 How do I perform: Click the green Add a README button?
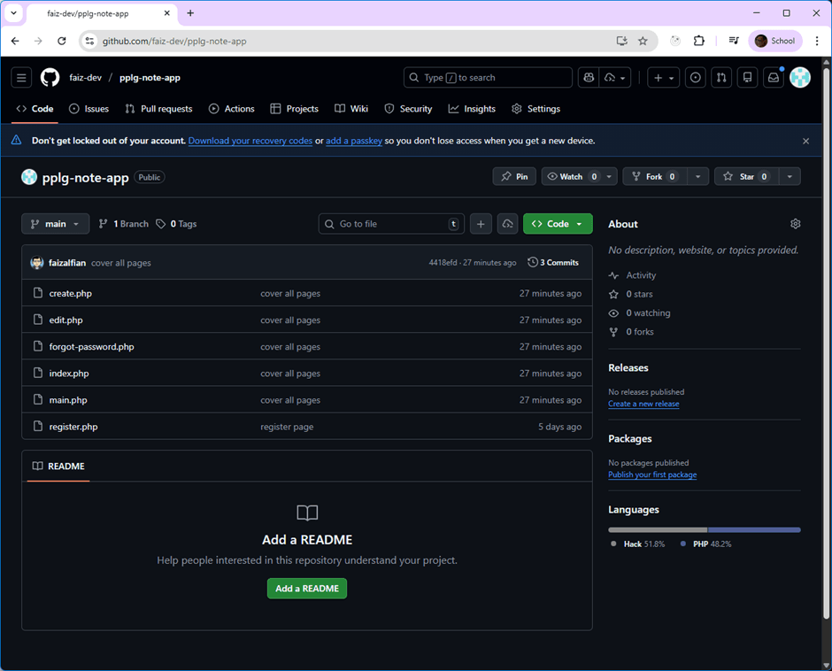(307, 589)
